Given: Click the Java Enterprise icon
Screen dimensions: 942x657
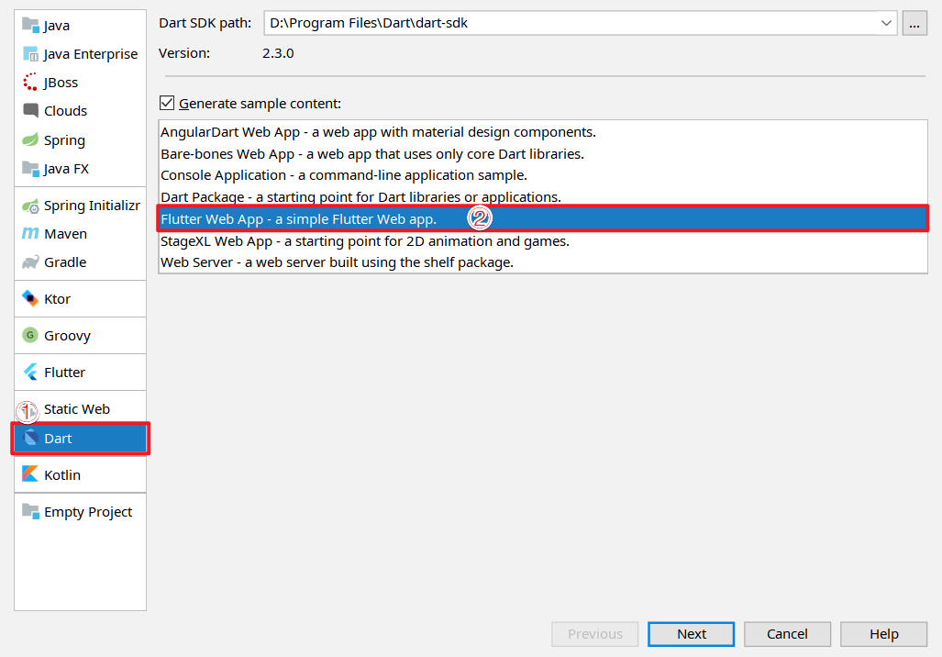Looking at the screenshot, I should click(x=30, y=53).
